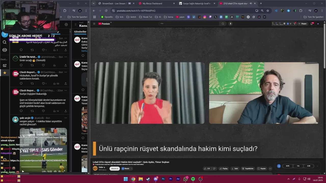
Task: Open the X bookmark icon
Action: pos(216,17)
